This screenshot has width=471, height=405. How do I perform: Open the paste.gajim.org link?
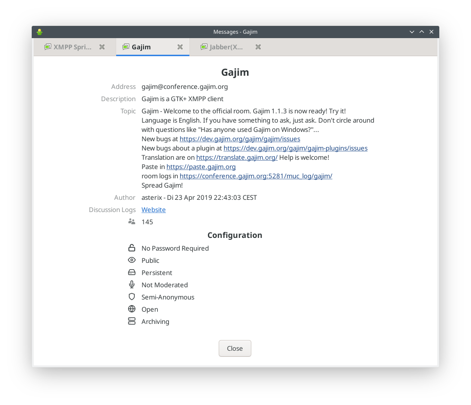201,167
